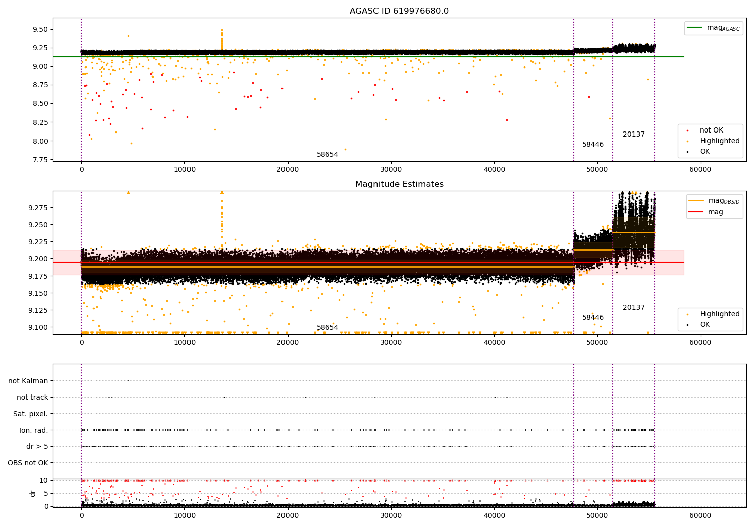Click the 8.50 y-axis tick of top plot
The width and height of the screenshot is (754, 527).
tap(39, 104)
